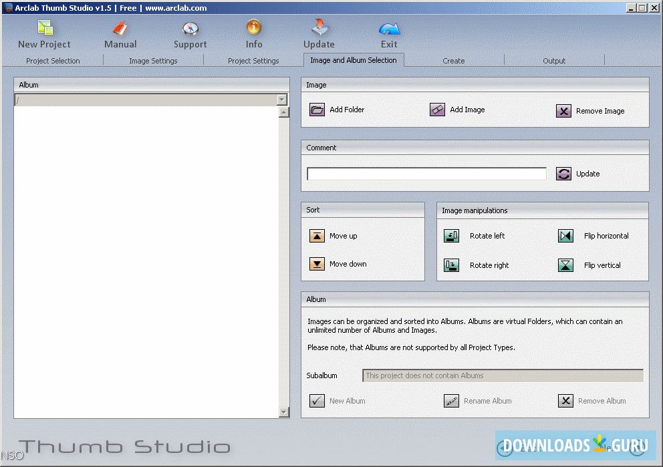Image resolution: width=663 pixels, height=467 pixels.
Task: Click the Rename Album pencil icon
Action: pos(451,401)
